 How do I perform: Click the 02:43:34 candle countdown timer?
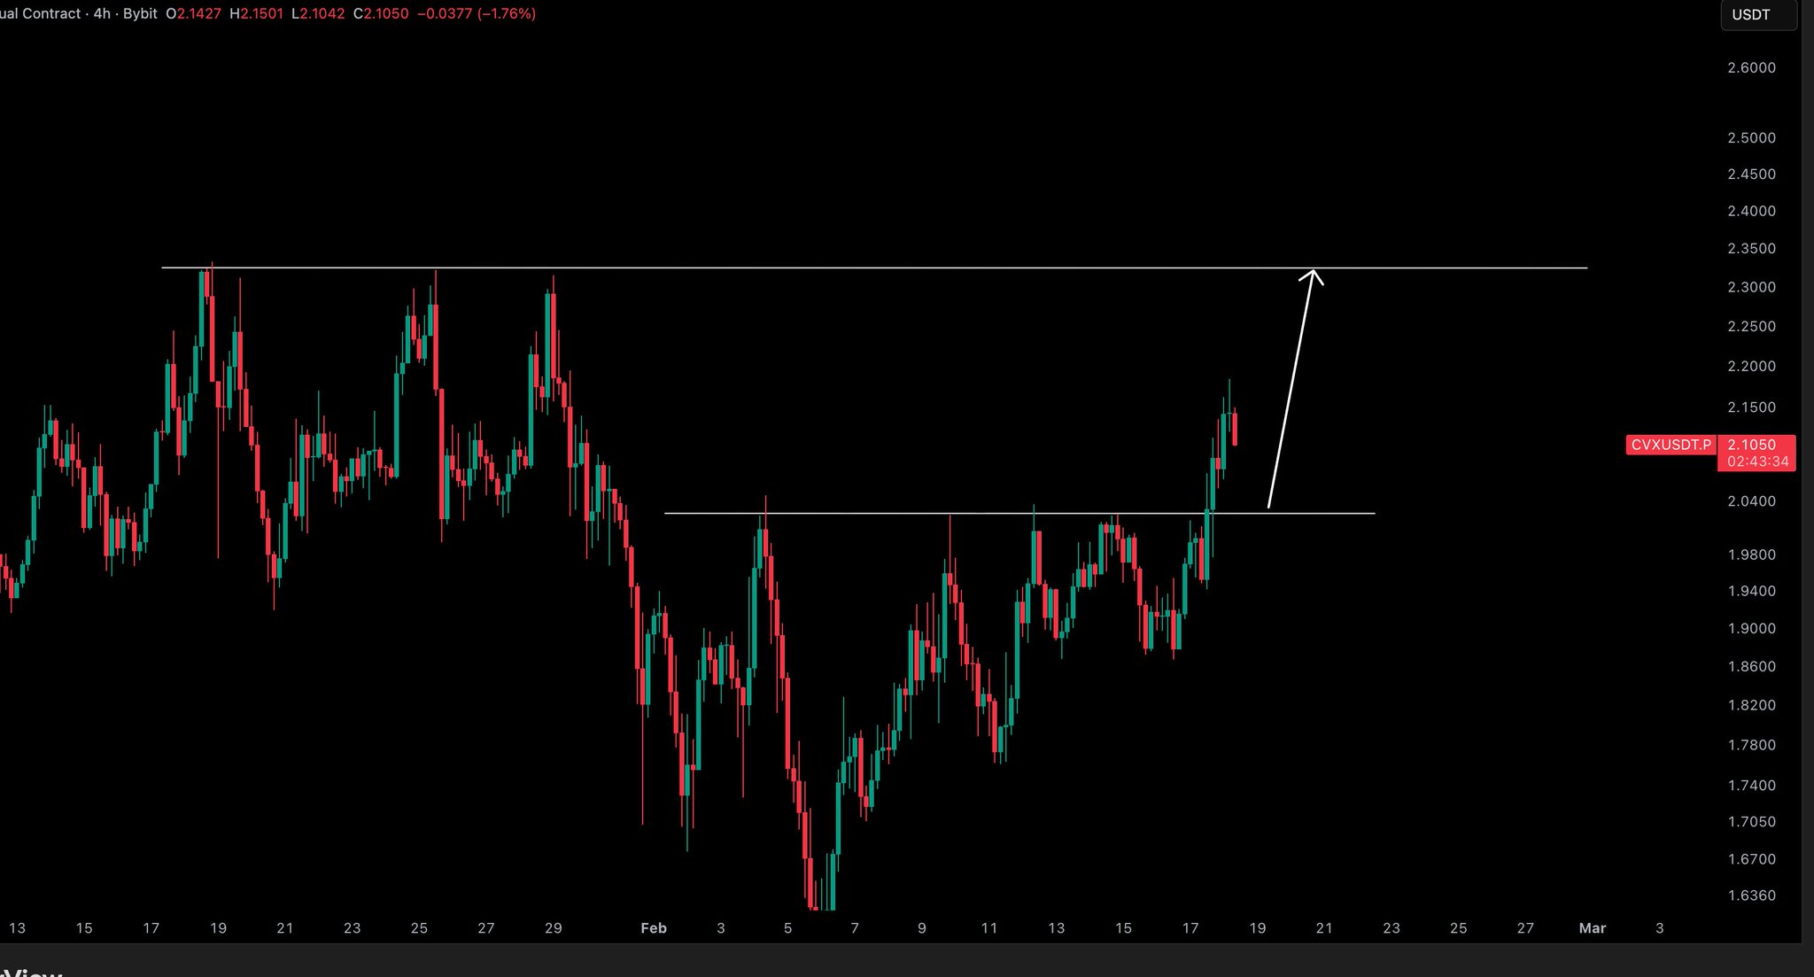click(1757, 461)
